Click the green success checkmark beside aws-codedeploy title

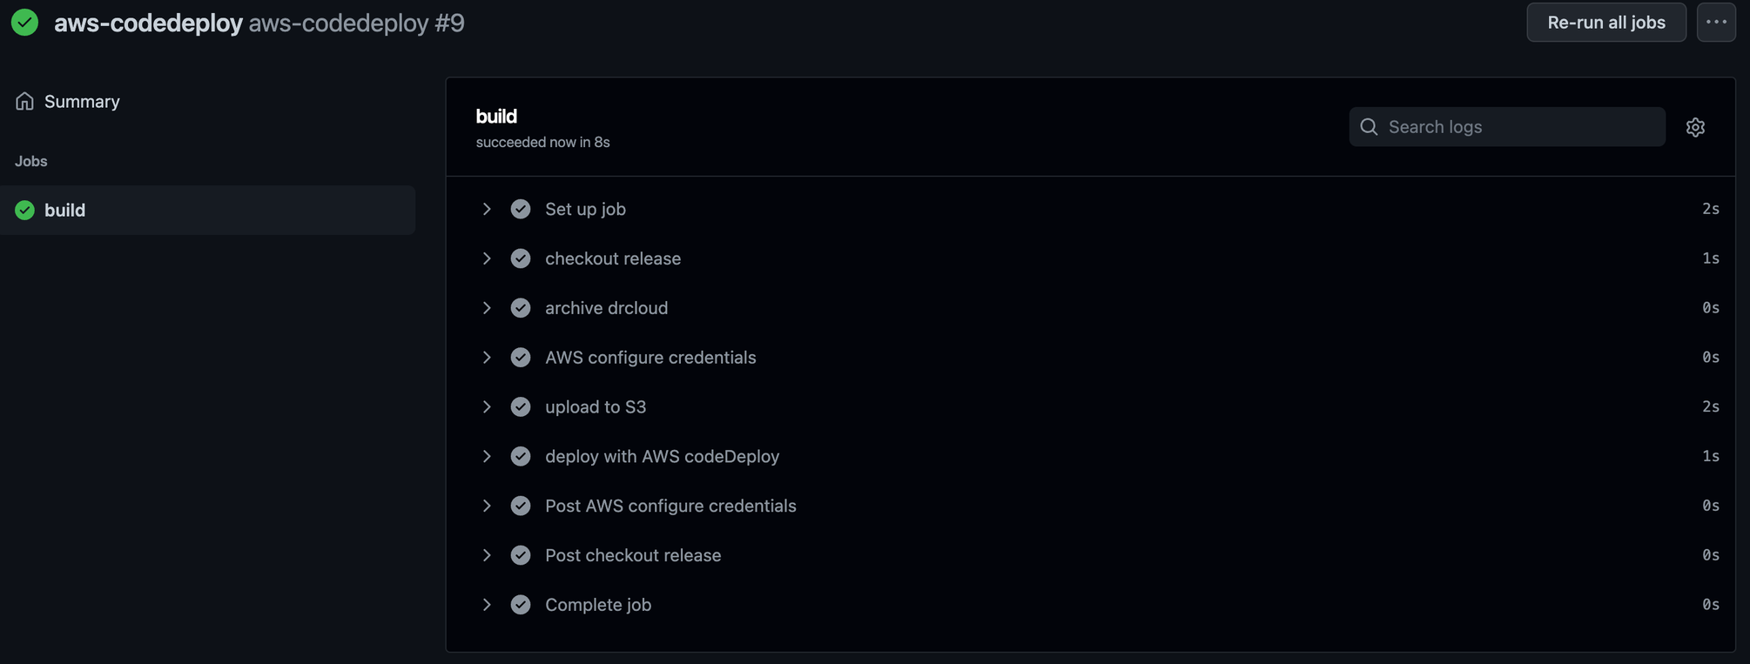click(24, 22)
